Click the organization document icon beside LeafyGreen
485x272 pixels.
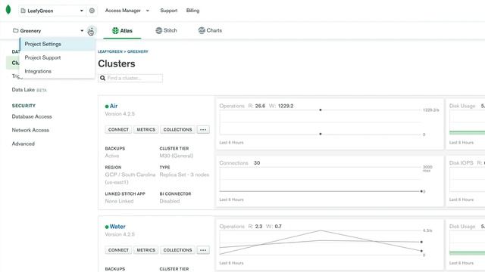click(23, 11)
